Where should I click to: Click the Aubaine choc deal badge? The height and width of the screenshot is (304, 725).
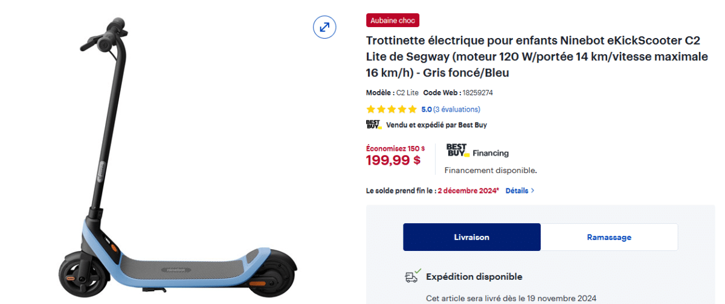393,21
